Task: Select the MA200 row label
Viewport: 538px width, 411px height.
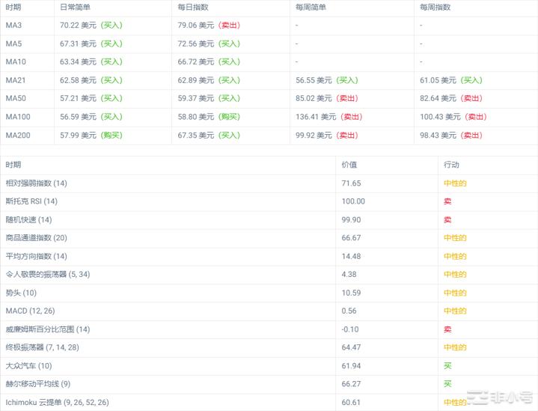Action: point(18,135)
